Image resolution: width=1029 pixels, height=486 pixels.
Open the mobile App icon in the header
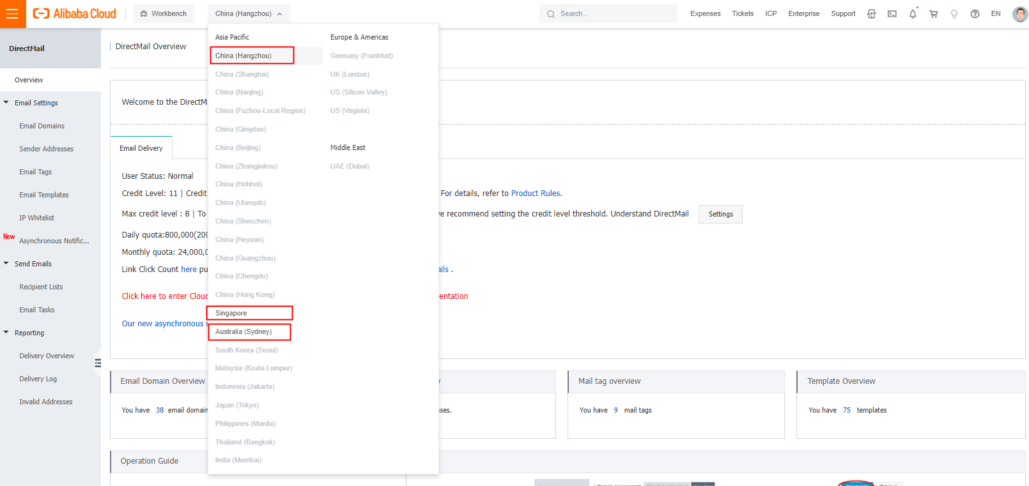tap(872, 14)
